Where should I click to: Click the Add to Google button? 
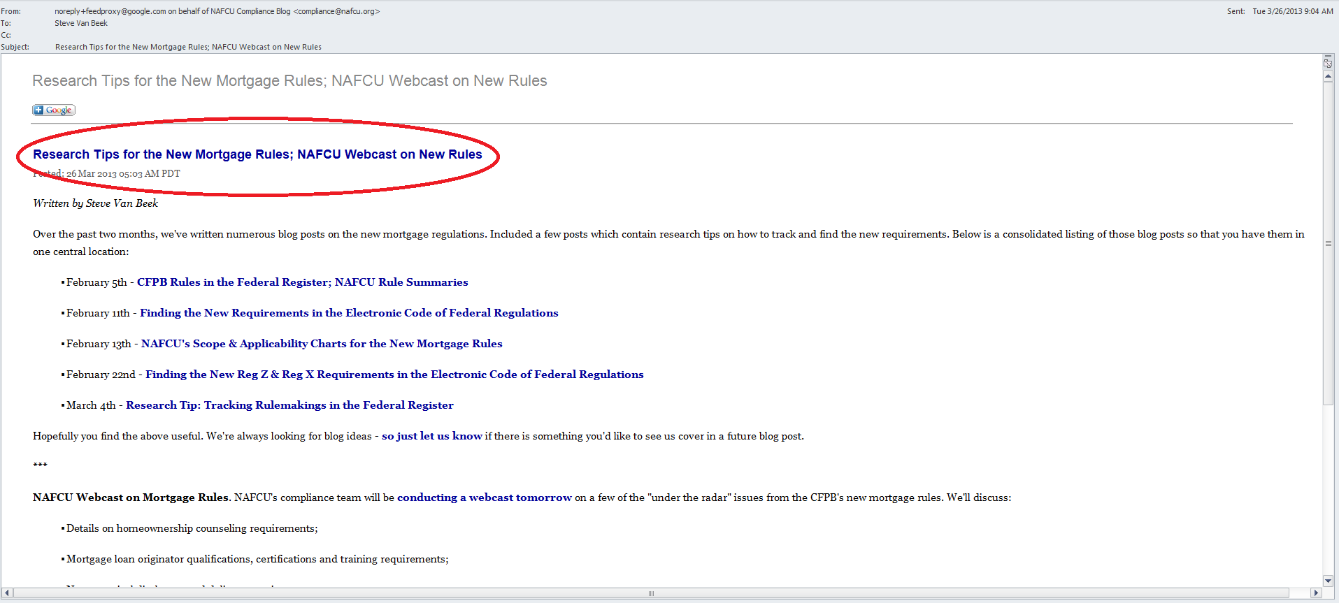(x=54, y=110)
